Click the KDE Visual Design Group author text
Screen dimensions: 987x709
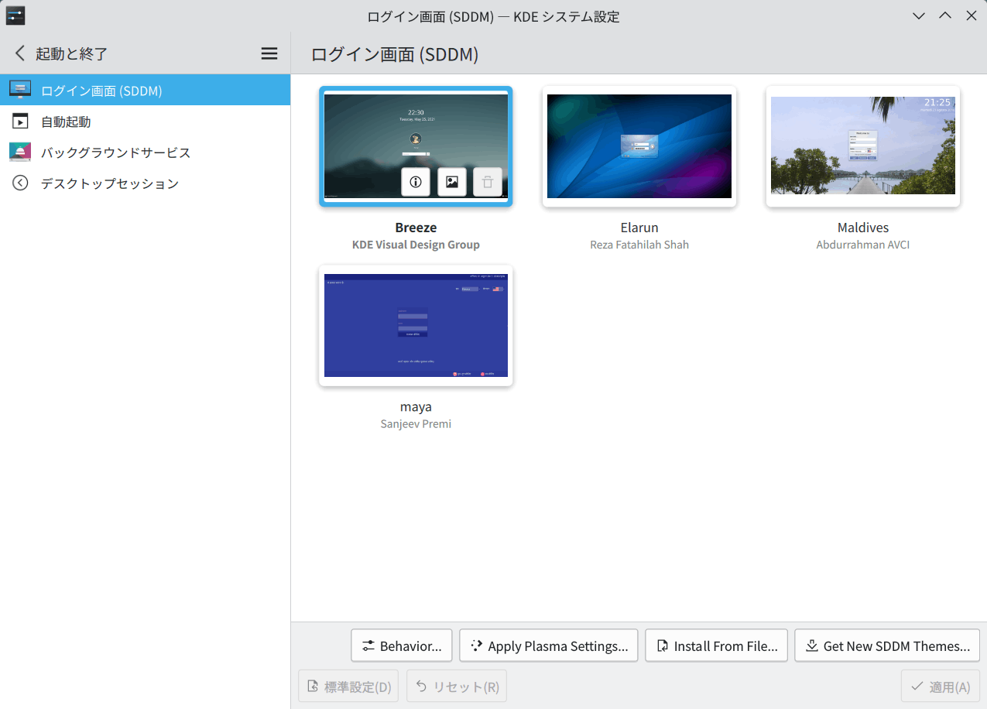(x=416, y=245)
